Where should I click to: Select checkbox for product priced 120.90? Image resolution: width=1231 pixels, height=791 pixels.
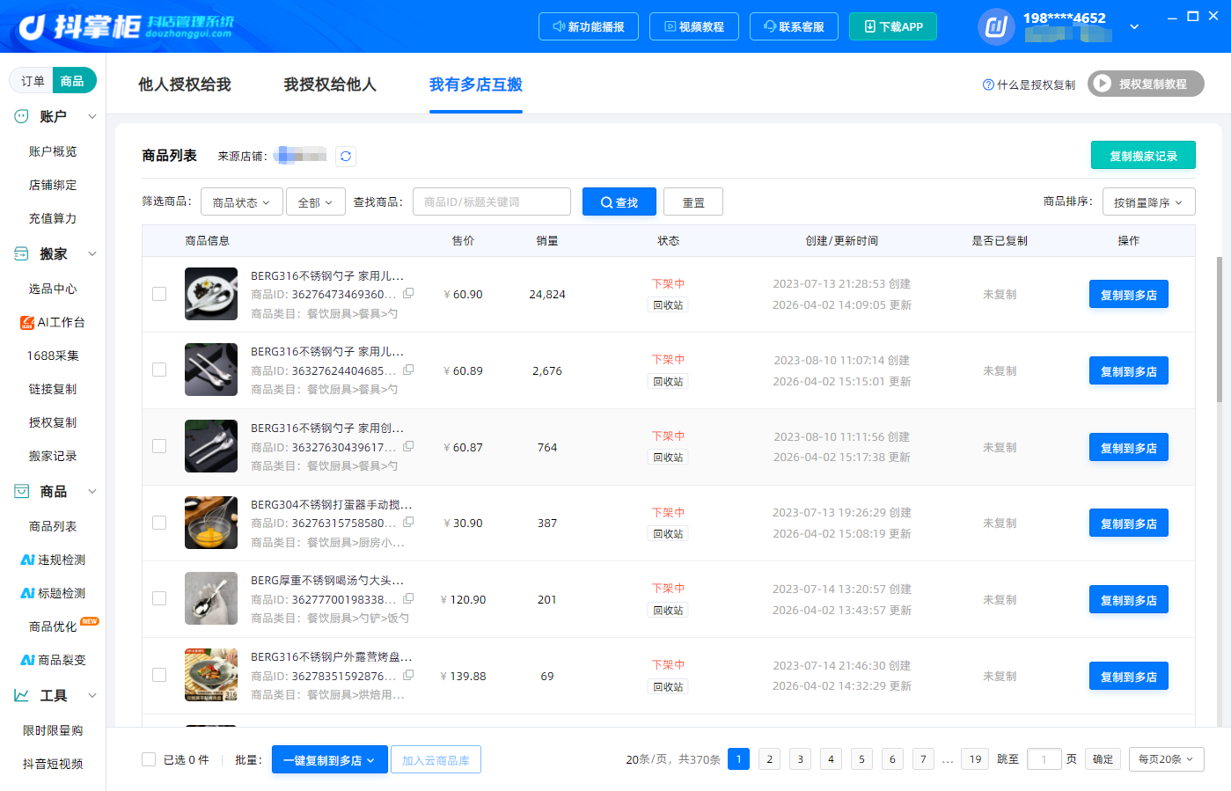(x=159, y=598)
